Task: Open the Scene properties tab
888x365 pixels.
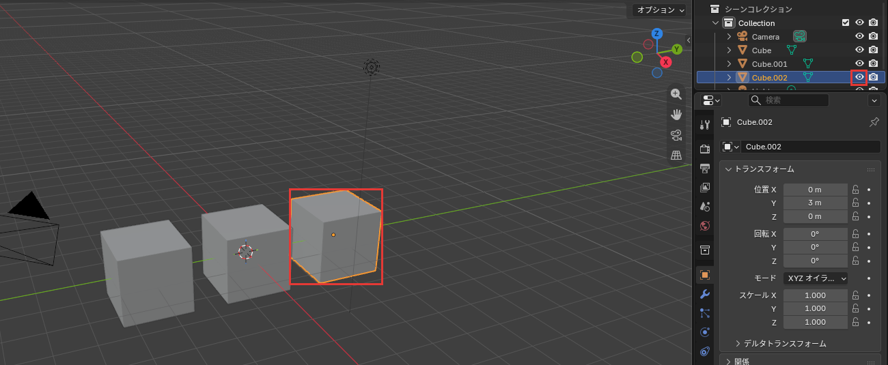Action: (x=706, y=205)
